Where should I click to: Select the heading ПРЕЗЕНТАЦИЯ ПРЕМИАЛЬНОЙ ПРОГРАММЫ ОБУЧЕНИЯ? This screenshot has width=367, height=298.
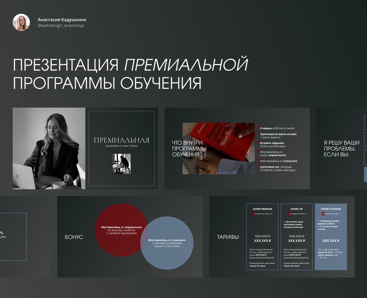(x=130, y=74)
